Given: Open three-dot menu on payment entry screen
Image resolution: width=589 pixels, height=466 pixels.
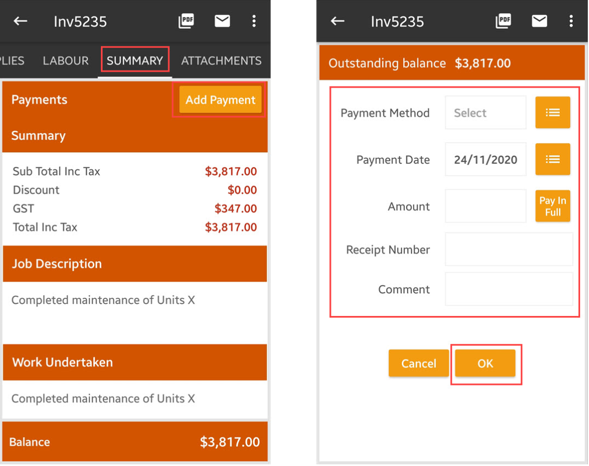Looking at the screenshot, I should [x=571, y=22].
